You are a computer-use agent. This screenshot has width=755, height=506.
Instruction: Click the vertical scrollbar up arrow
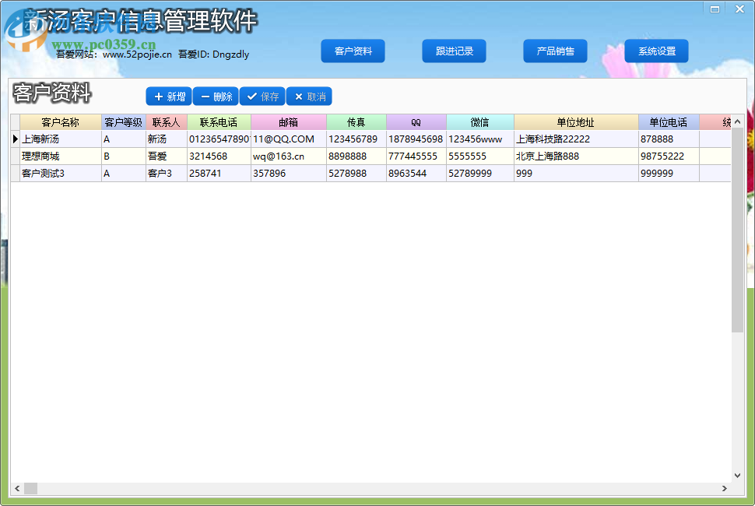point(737,121)
